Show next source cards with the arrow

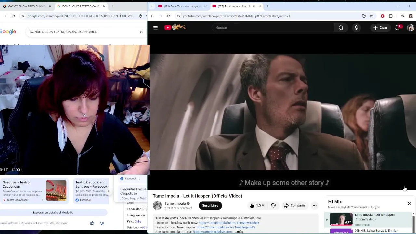[109, 191]
